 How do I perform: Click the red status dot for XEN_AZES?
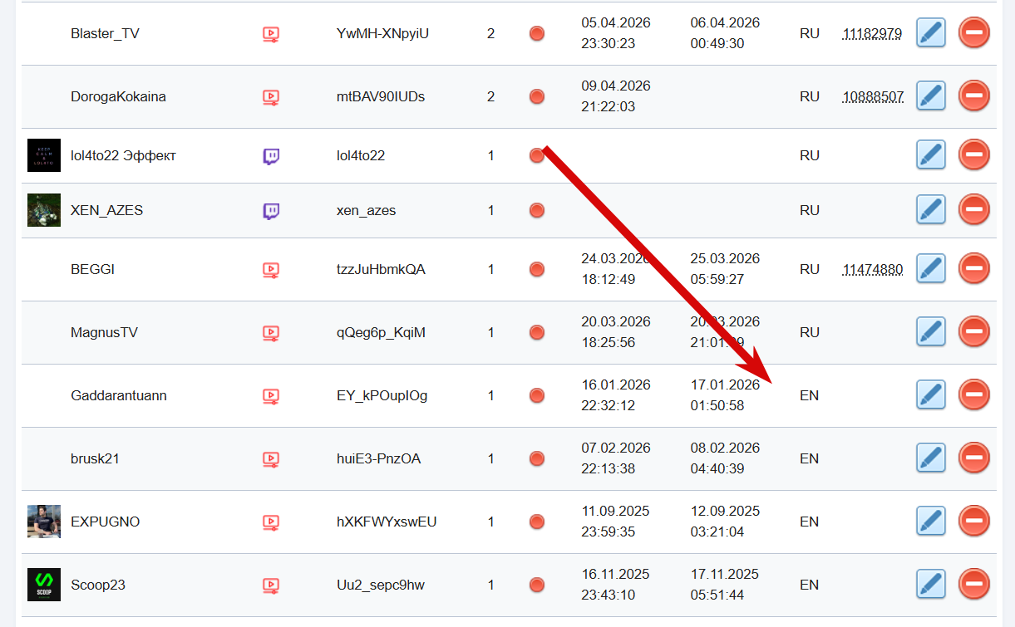[537, 210]
